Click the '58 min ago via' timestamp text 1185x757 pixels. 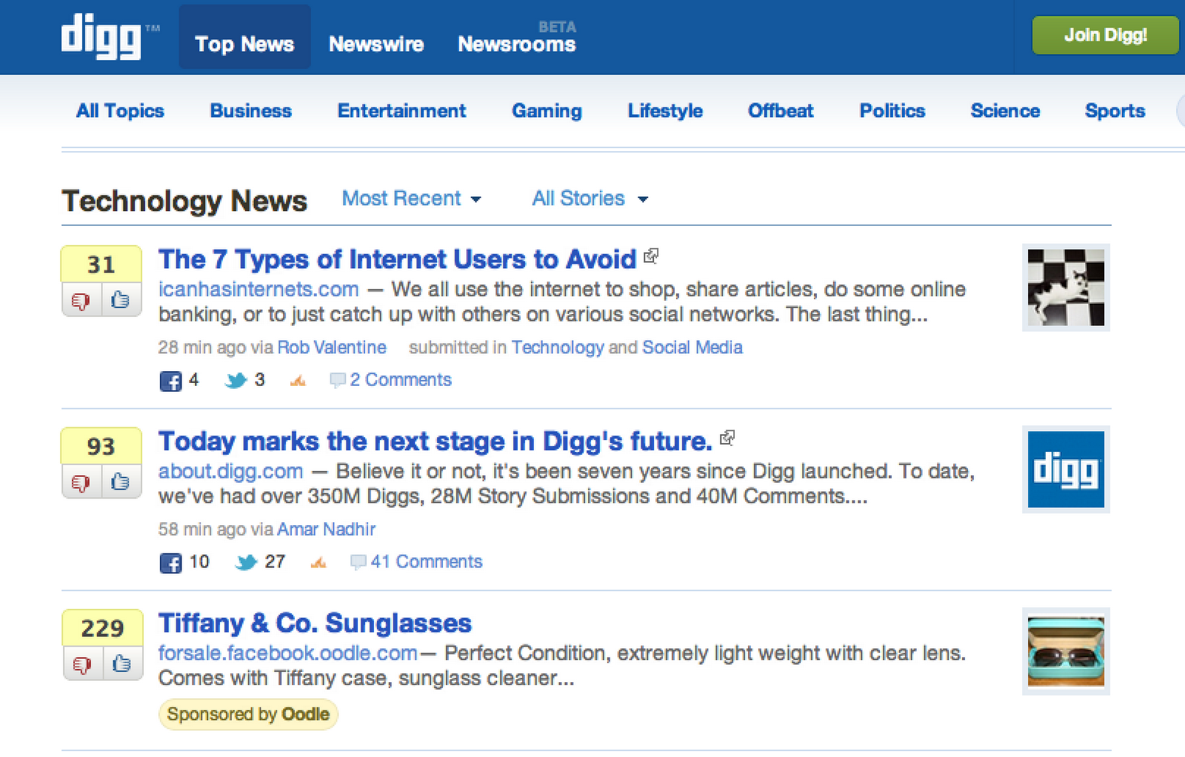click(216, 530)
